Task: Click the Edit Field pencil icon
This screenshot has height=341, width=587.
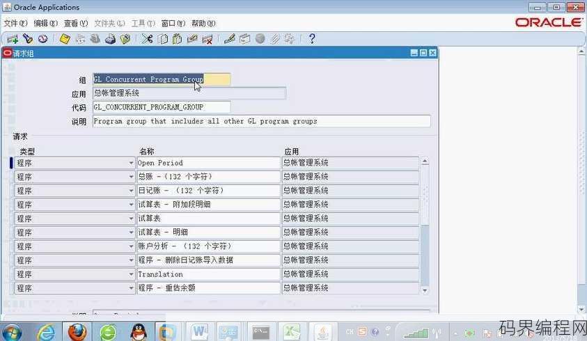Action: [x=230, y=38]
